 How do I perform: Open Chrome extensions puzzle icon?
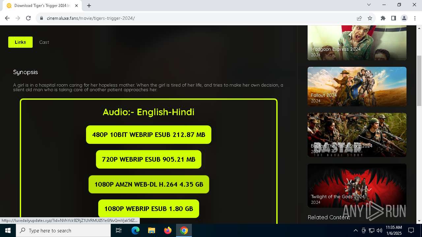coord(383,18)
